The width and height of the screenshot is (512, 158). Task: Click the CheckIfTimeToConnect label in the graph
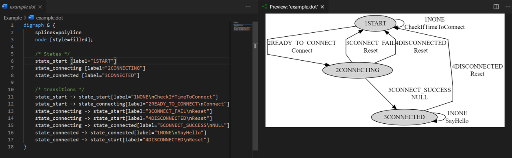click(x=434, y=27)
